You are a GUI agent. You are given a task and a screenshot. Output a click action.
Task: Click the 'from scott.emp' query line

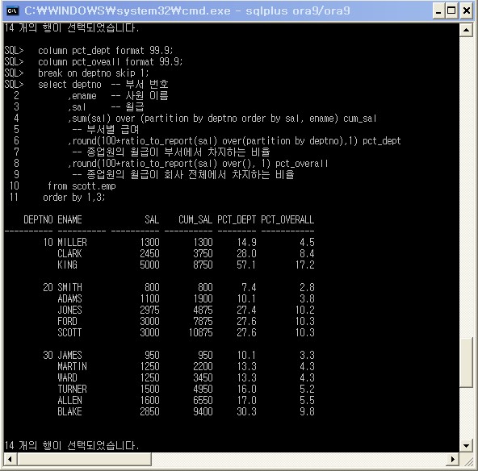point(82,185)
